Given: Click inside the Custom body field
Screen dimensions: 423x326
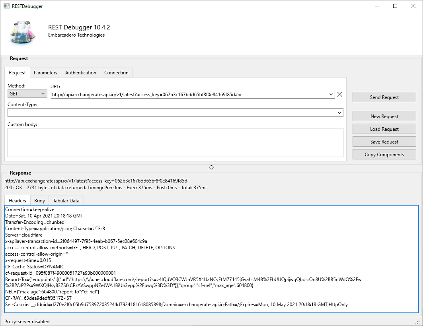Looking at the screenshot, I should click(175, 142).
